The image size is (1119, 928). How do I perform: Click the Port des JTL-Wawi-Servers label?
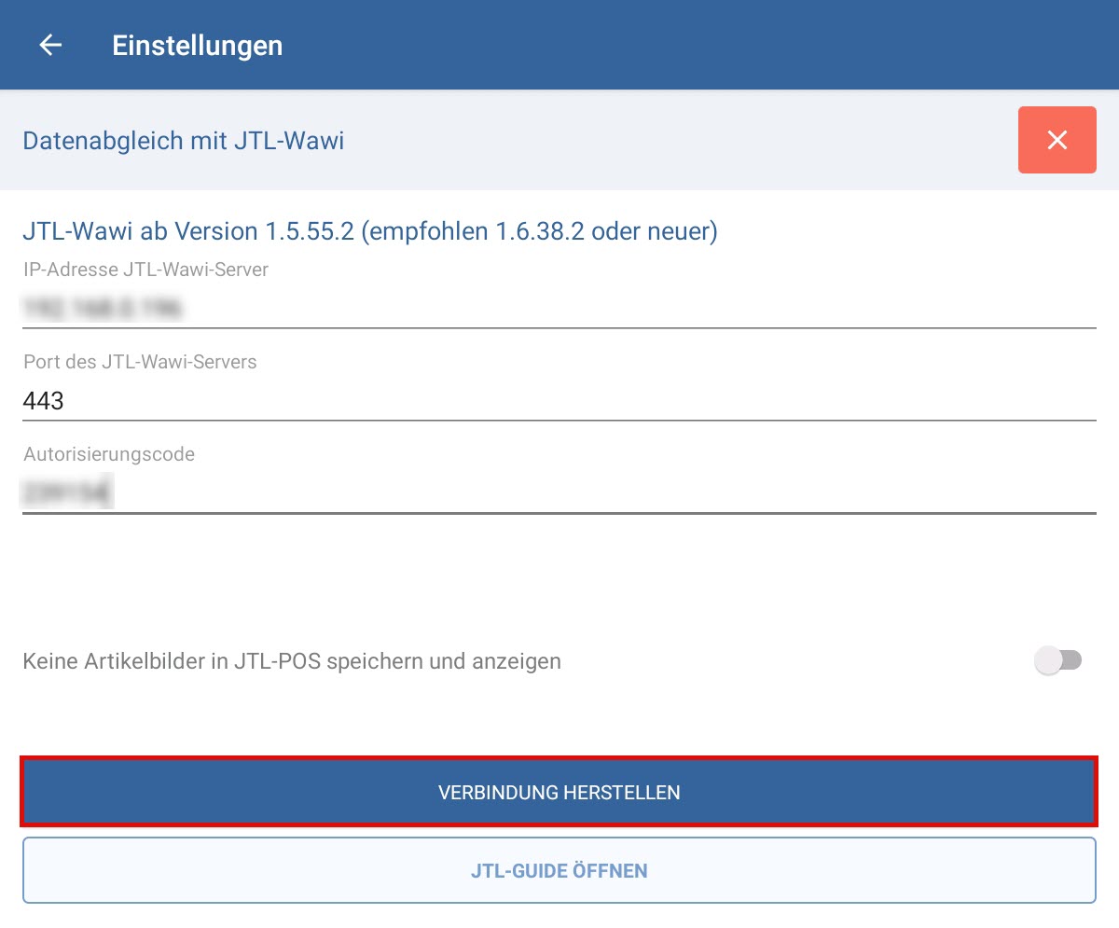pyautogui.click(x=140, y=362)
